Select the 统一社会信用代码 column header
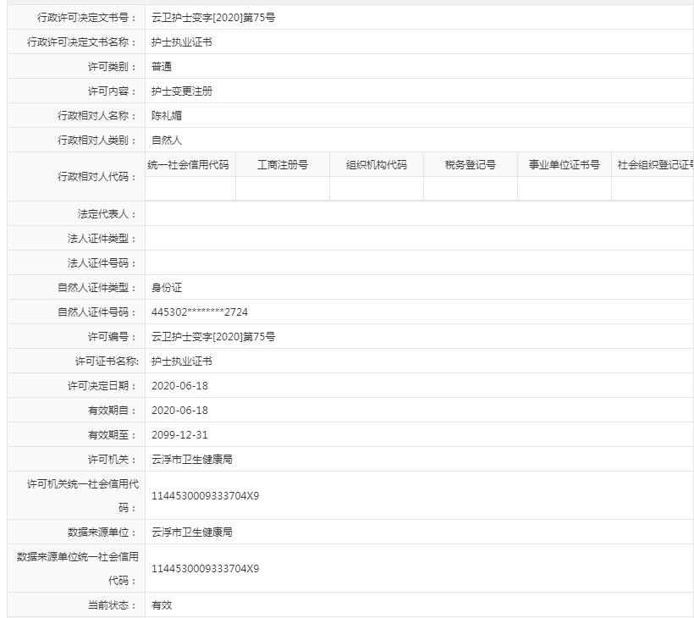694x618 pixels. click(x=190, y=164)
